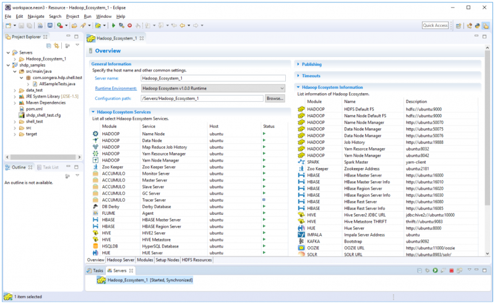Click the Save icon in toolbar
The width and height of the screenshot is (495, 303).
tap(21, 25)
